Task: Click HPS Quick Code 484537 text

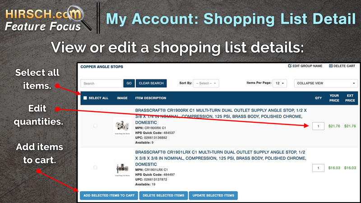Action: click(155, 133)
